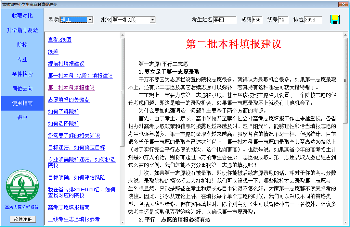Select 升学指导测验 in the sidebar
The height and width of the screenshot is (227, 350).
pyautogui.click(x=22, y=30)
